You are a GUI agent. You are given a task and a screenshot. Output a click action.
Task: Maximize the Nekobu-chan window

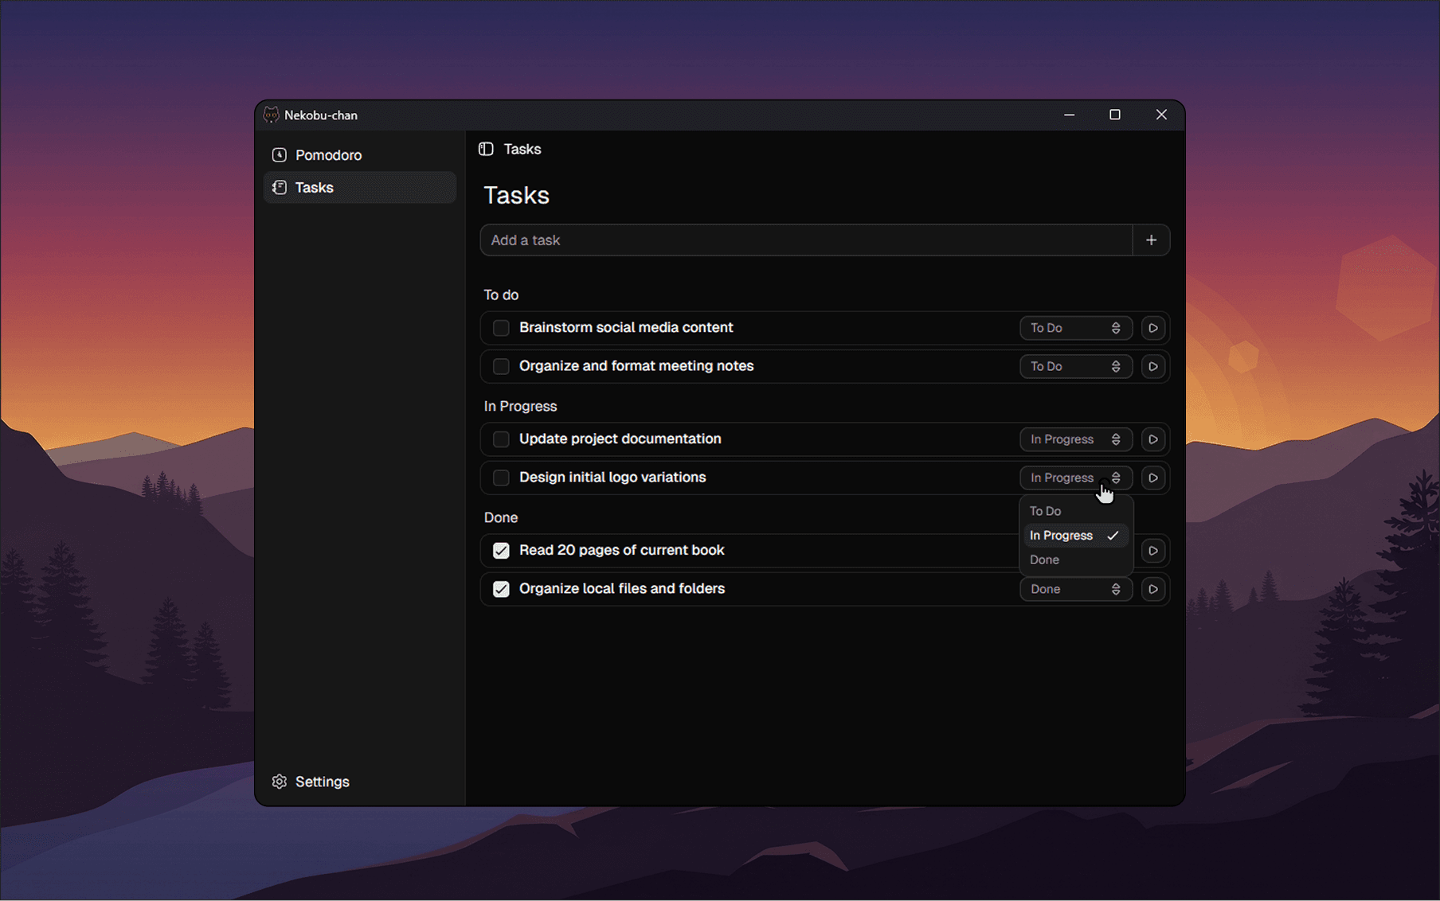(x=1115, y=115)
